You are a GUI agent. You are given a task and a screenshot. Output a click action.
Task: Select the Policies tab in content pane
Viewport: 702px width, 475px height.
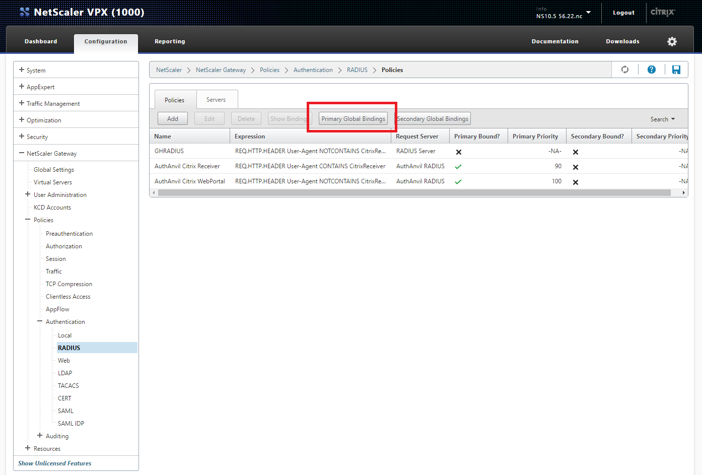click(x=174, y=100)
